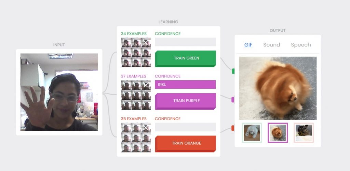
Task: Select the rabbit GIF thumbnail
Action: click(x=304, y=133)
